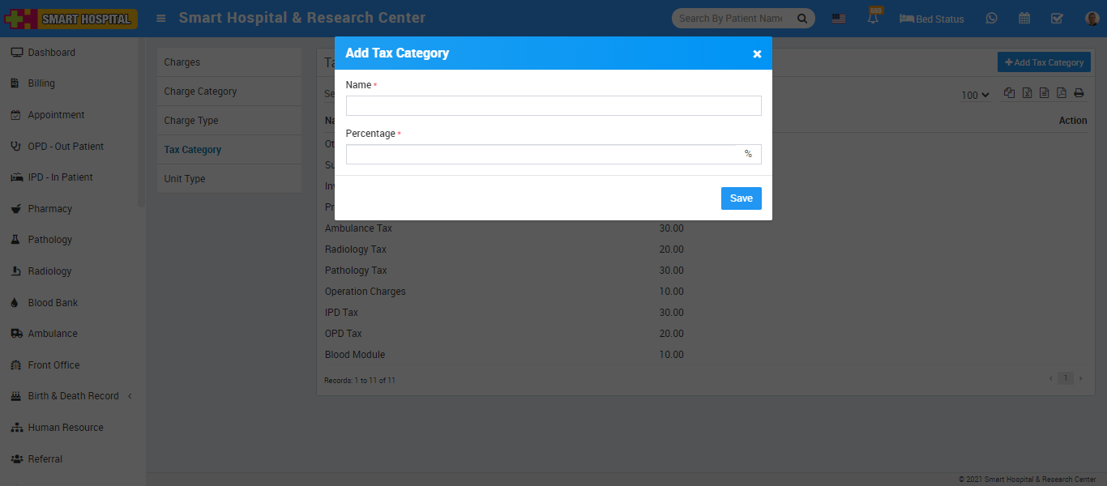Open Bed Status from header
1107x486 pixels.
[932, 19]
